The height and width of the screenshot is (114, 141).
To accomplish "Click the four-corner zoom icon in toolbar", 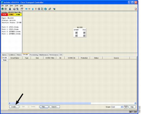I will pyautogui.click(x=42, y=9).
